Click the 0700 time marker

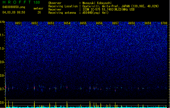click(164, 23)
